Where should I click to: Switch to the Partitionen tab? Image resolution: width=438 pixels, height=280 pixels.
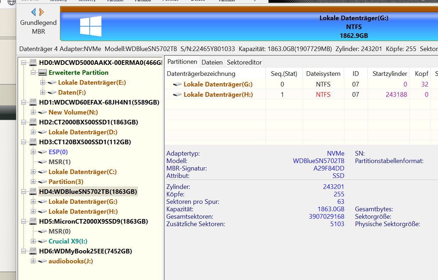[x=182, y=62]
